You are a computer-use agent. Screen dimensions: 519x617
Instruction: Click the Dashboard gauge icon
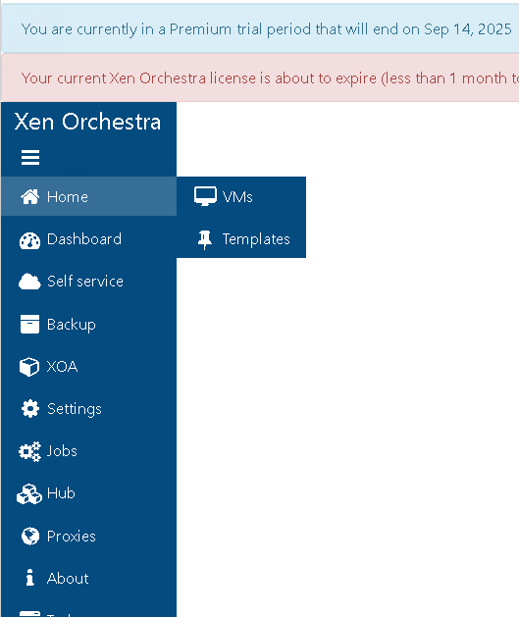(x=29, y=241)
